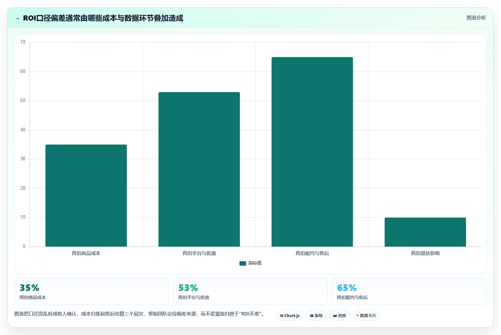Click the icon inside the 表格 chip
Viewport: 501px width, 335px height.
coord(312,316)
